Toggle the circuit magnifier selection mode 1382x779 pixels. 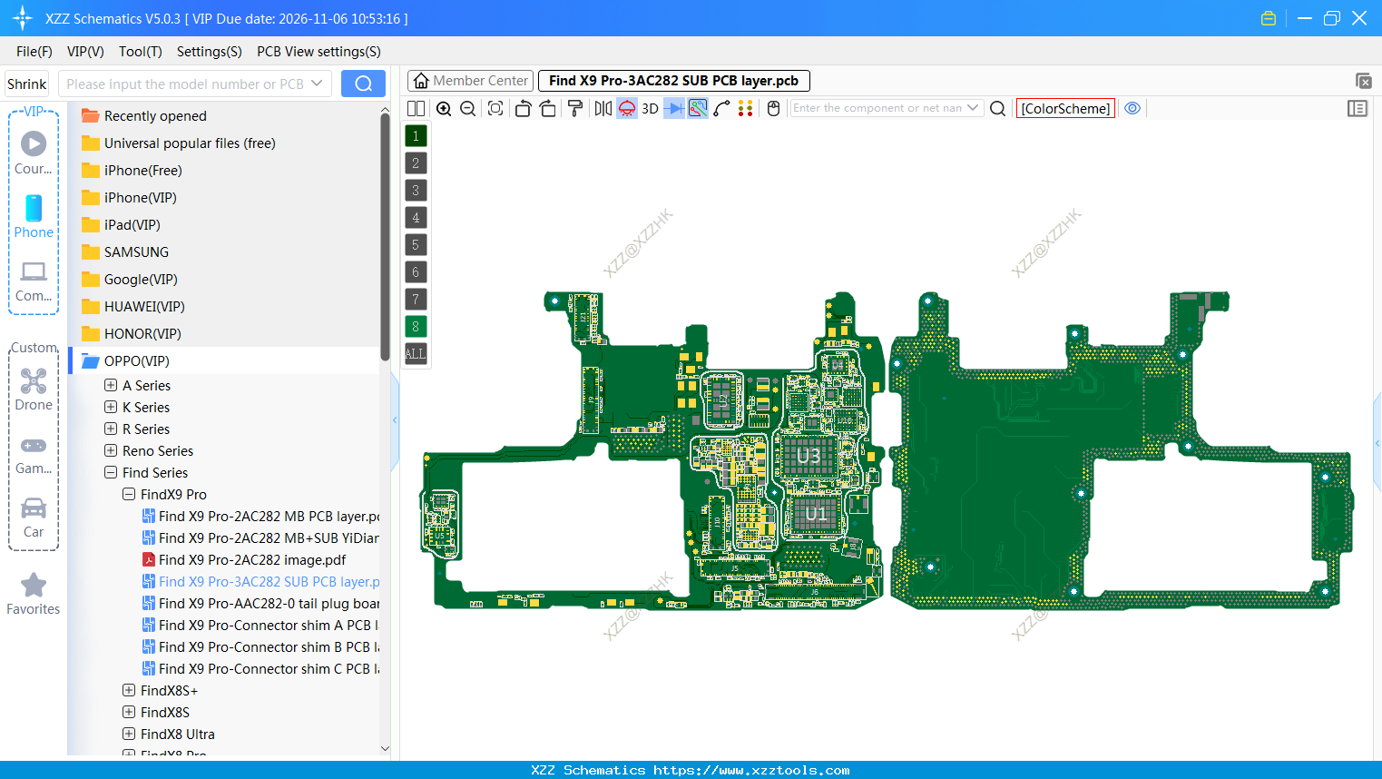coord(698,108)
